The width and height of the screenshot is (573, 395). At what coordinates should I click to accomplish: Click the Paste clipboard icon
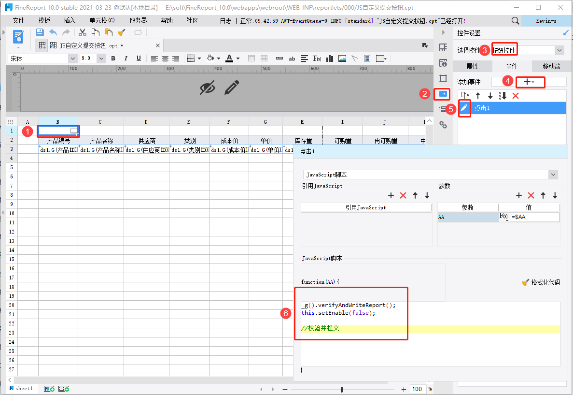pos(109,32)
